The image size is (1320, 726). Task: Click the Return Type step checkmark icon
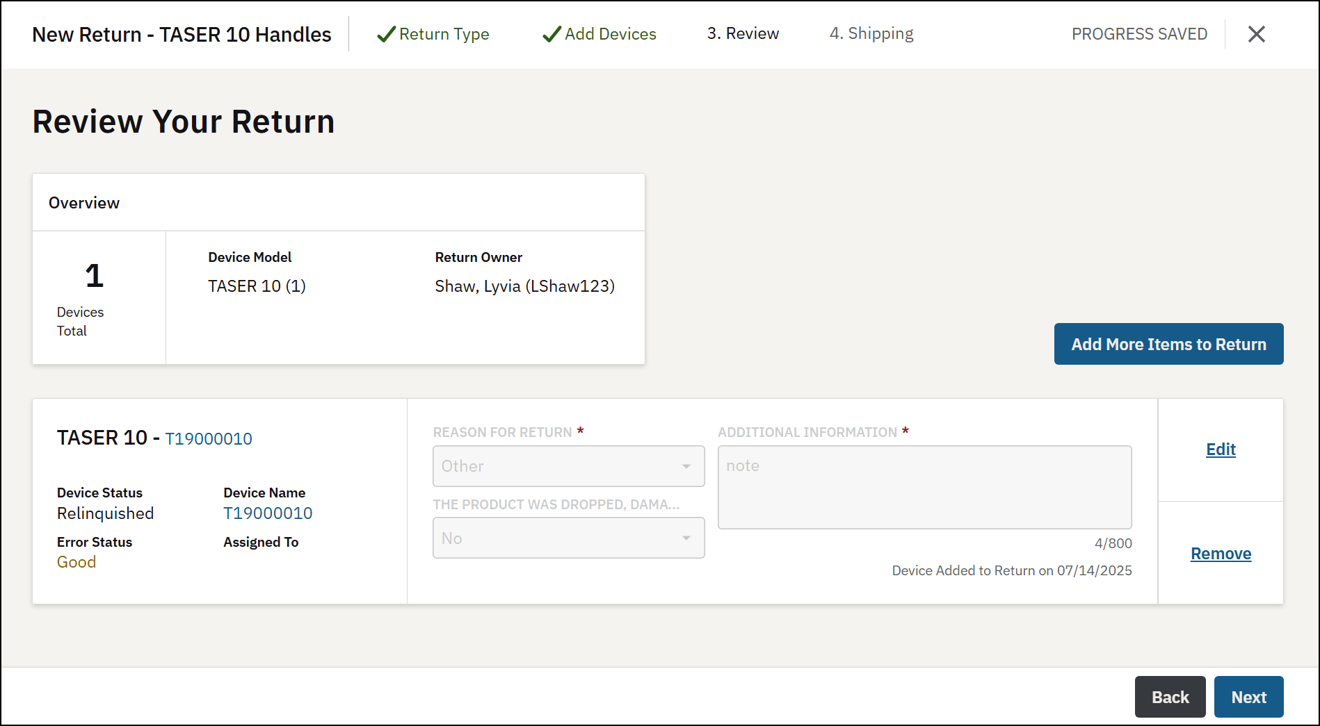(x=386, y=34)
